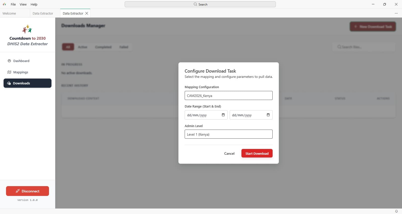Viewport: 402px width, 214px height.
Task: Open the Mappings section
Action: click(27, 72)
